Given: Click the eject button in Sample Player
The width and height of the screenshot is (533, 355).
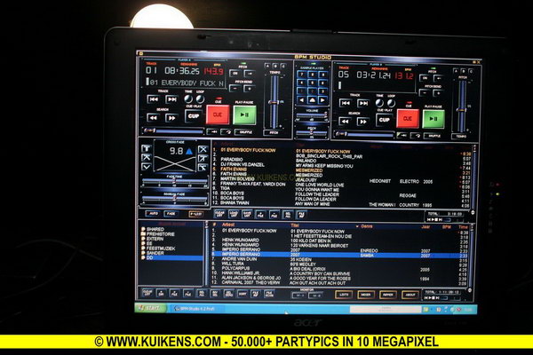Looking at the screenshot, I should [x=312, y=100].
